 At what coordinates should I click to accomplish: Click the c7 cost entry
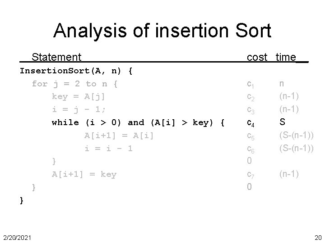[x=251, y=174]
